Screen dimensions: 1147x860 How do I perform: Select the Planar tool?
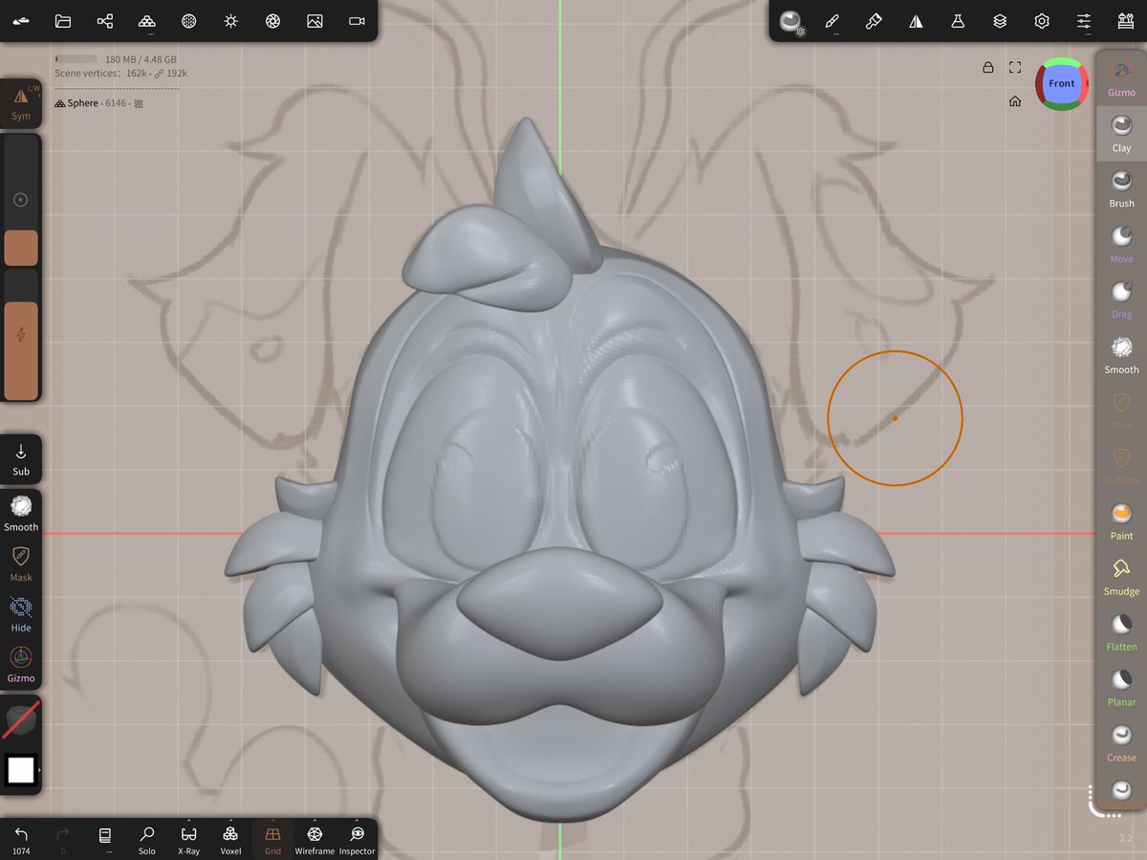coord(1121,687)
